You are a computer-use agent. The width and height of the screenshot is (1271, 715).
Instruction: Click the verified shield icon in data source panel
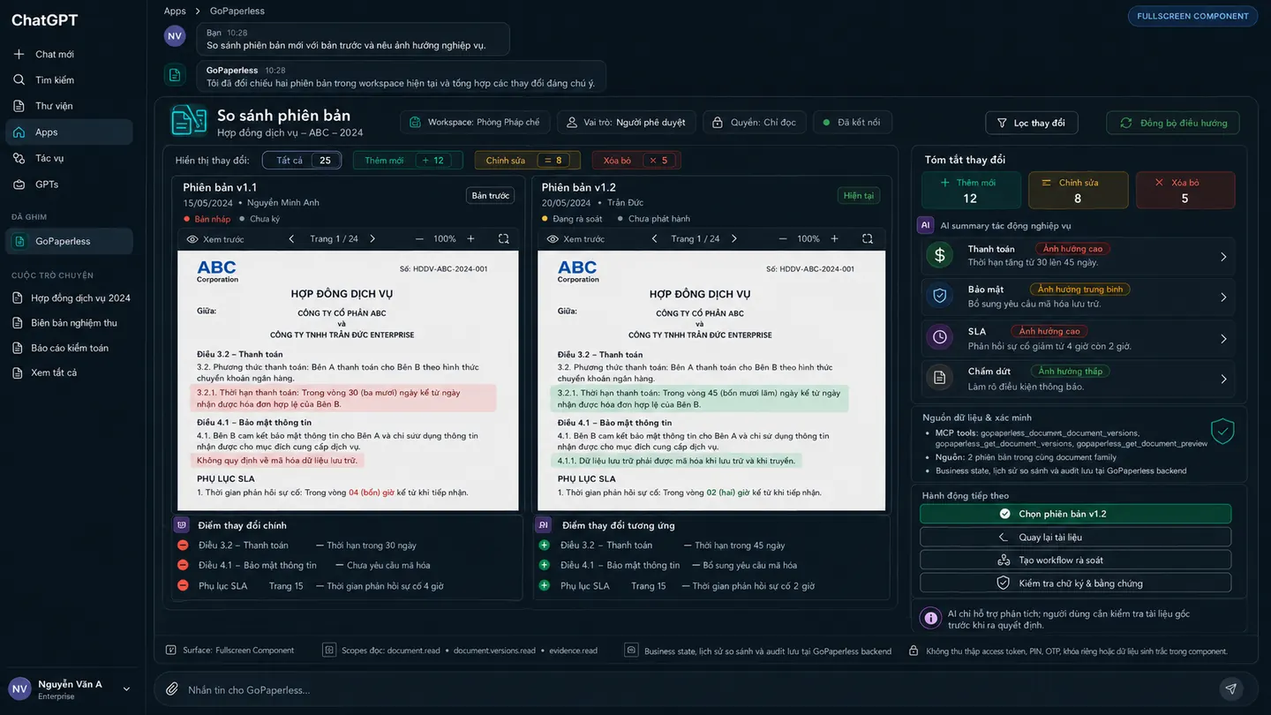(x=1222, y=431)
